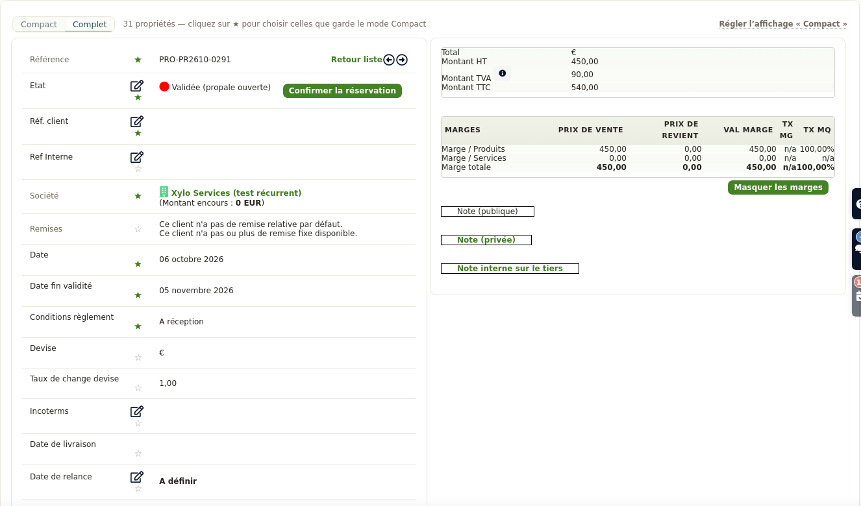The height and width of the screenshot is (506, 861).
Task: Star the Date de relance property
Action: pyautogui.click(x=138, y=488)
